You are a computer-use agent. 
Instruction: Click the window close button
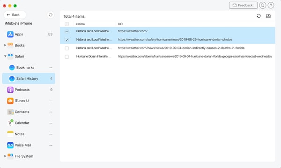[5, 6]
